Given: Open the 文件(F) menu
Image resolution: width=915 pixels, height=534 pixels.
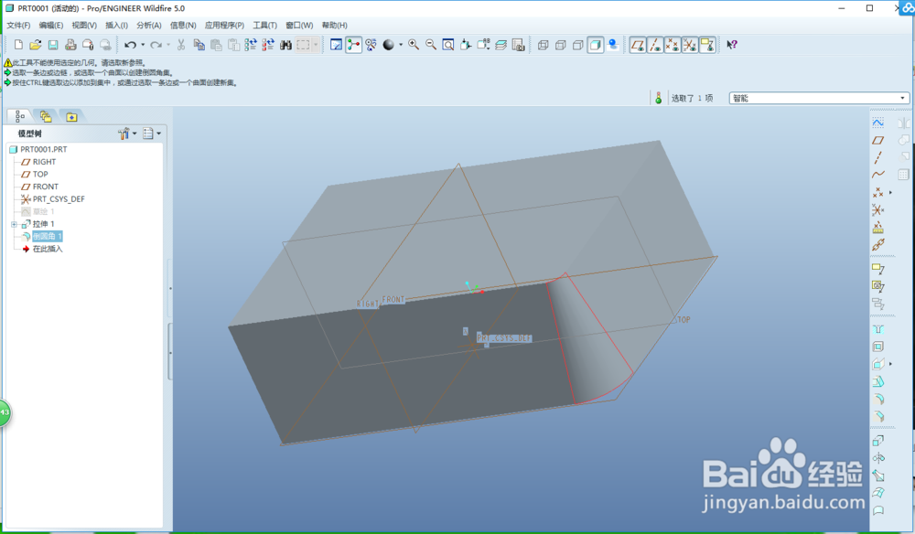Looking at the screenshot, I should tap(18, 25).
